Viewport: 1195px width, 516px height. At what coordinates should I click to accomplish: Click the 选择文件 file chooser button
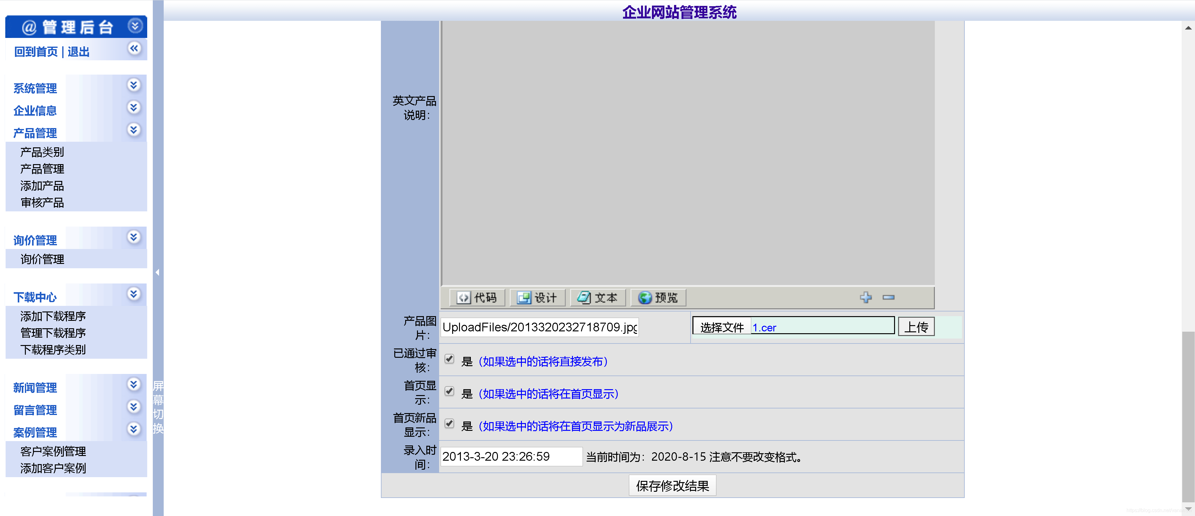pyautogui.click(x=722, y=327)
